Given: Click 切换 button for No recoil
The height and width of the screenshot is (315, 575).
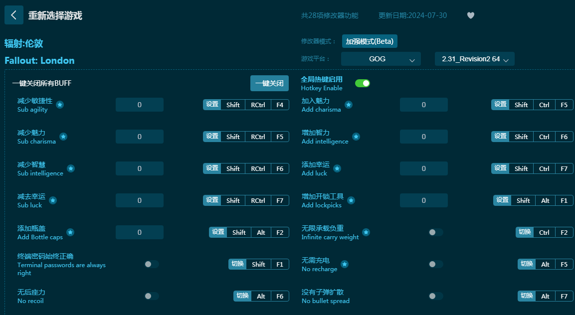Looking at the screenshot, I should click(243, 296).
